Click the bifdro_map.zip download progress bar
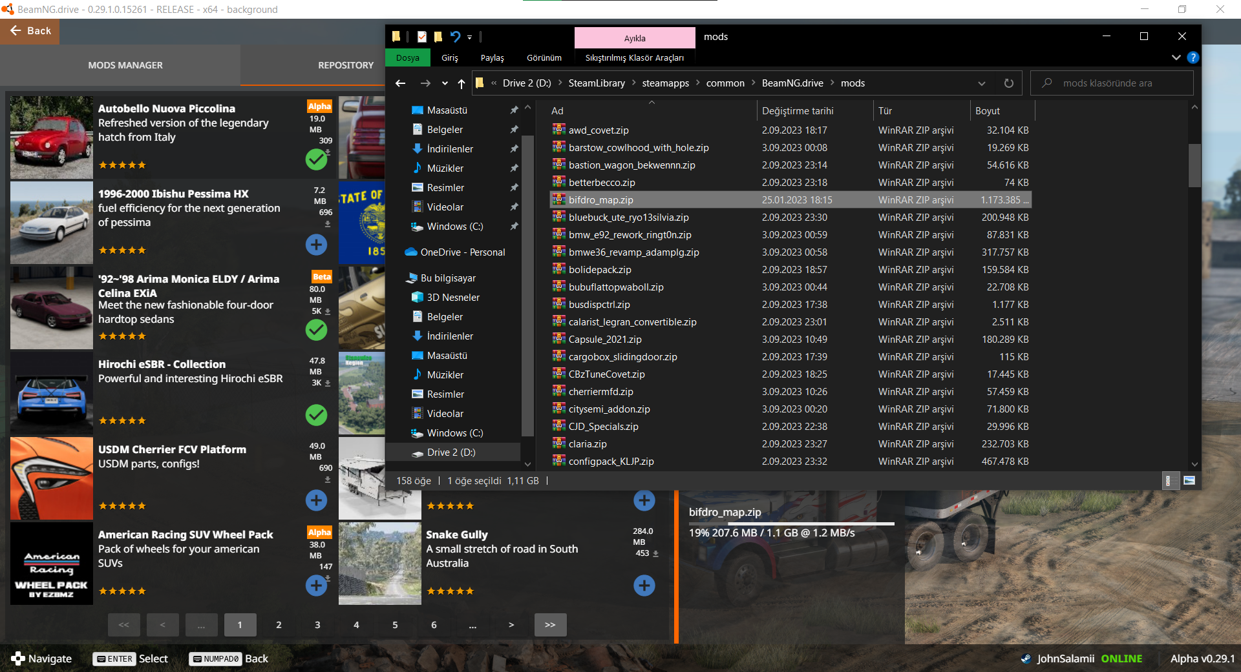 pos(792,524)
